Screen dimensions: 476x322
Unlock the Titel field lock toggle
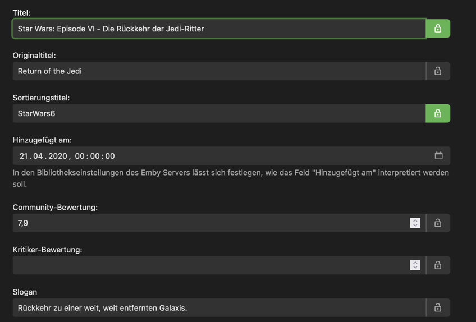point(438,29)
